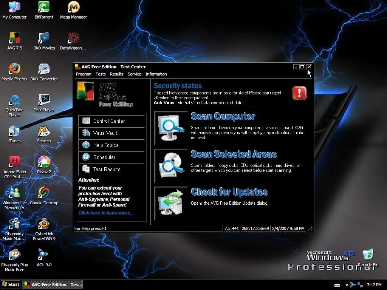This screenshot has width=387, height=290.
Task: Open DivX Movies shortcut
Action: (x=44, y=41)
